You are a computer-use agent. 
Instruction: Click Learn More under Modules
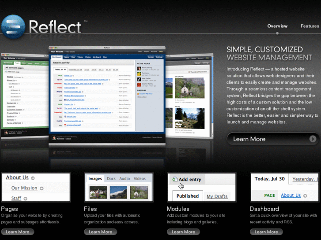[x=183, y=232]
